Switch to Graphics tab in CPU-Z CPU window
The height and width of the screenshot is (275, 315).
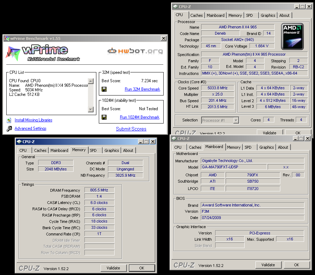point(268,15)
